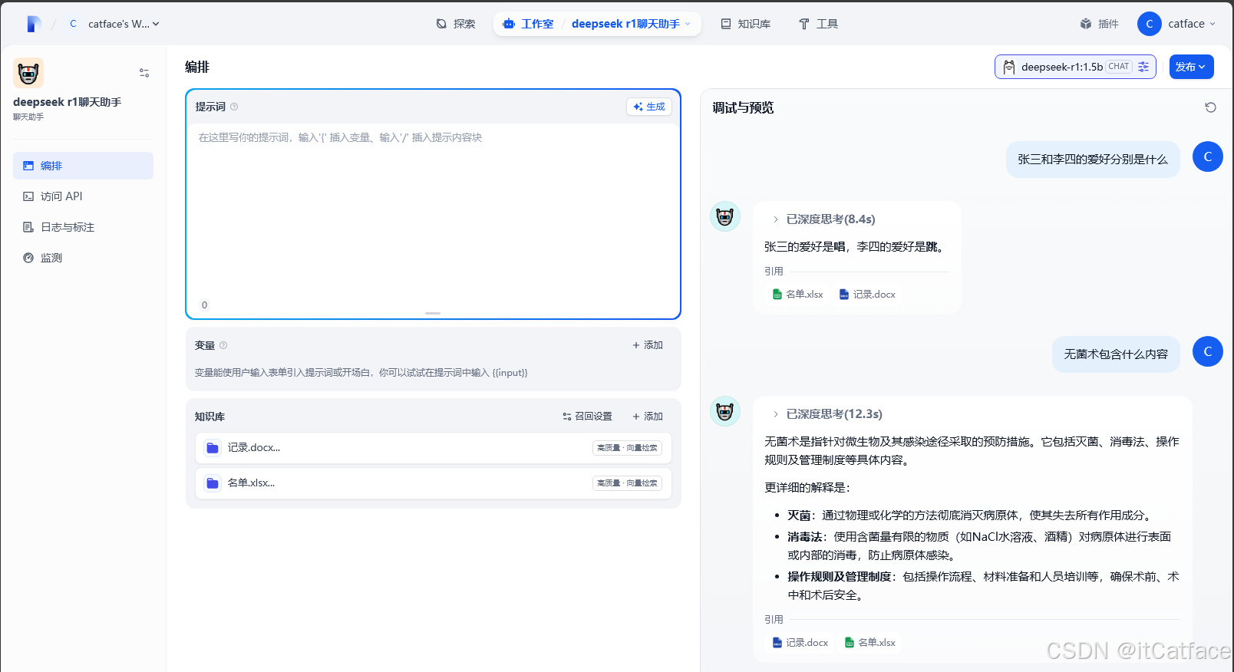Select 编排 in the sidebar

[83, 166]
